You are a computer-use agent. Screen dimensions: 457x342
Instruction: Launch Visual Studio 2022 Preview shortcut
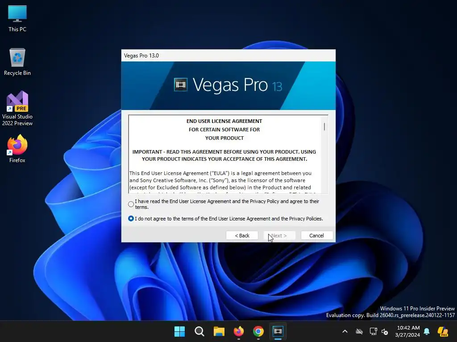(17, 108)
